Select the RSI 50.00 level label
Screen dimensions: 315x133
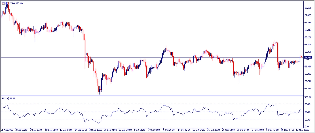click(x=307, y=112)
